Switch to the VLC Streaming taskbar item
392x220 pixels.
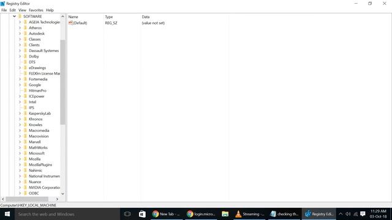pyautogui.click(x=250, y=214)
